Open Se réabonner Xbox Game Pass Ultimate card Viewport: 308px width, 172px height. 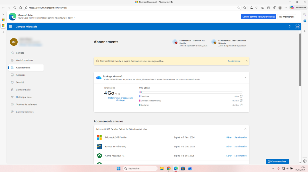coord(229,43)
